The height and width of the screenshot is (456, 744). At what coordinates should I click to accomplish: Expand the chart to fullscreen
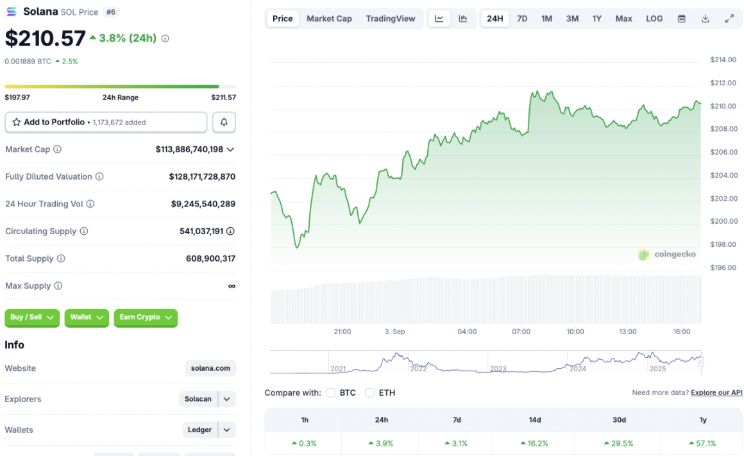[x=729, y=18]
